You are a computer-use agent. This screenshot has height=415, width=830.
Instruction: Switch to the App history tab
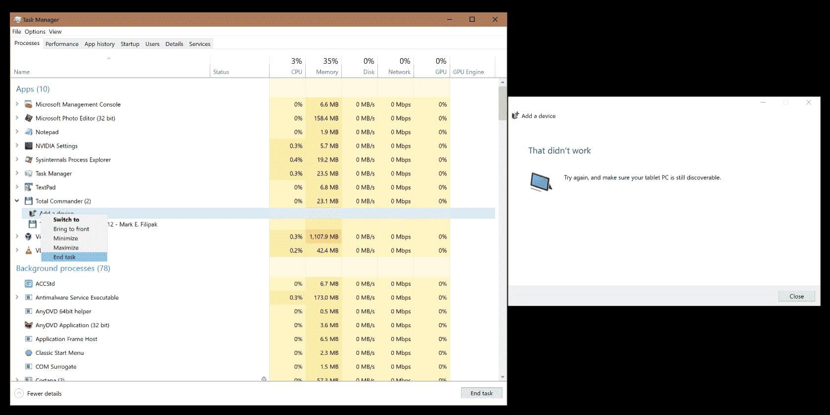tap(99, 44)
